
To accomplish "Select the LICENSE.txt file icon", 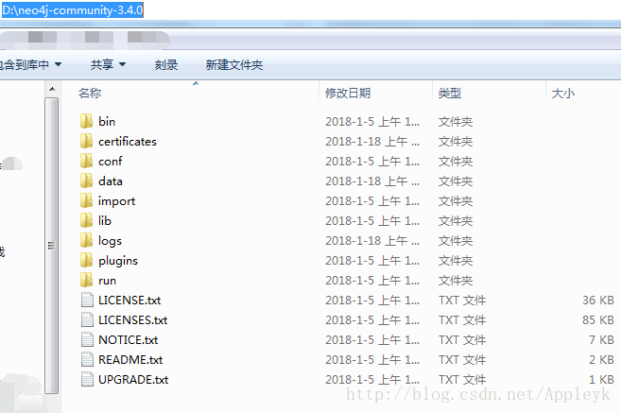I will 87,300.
